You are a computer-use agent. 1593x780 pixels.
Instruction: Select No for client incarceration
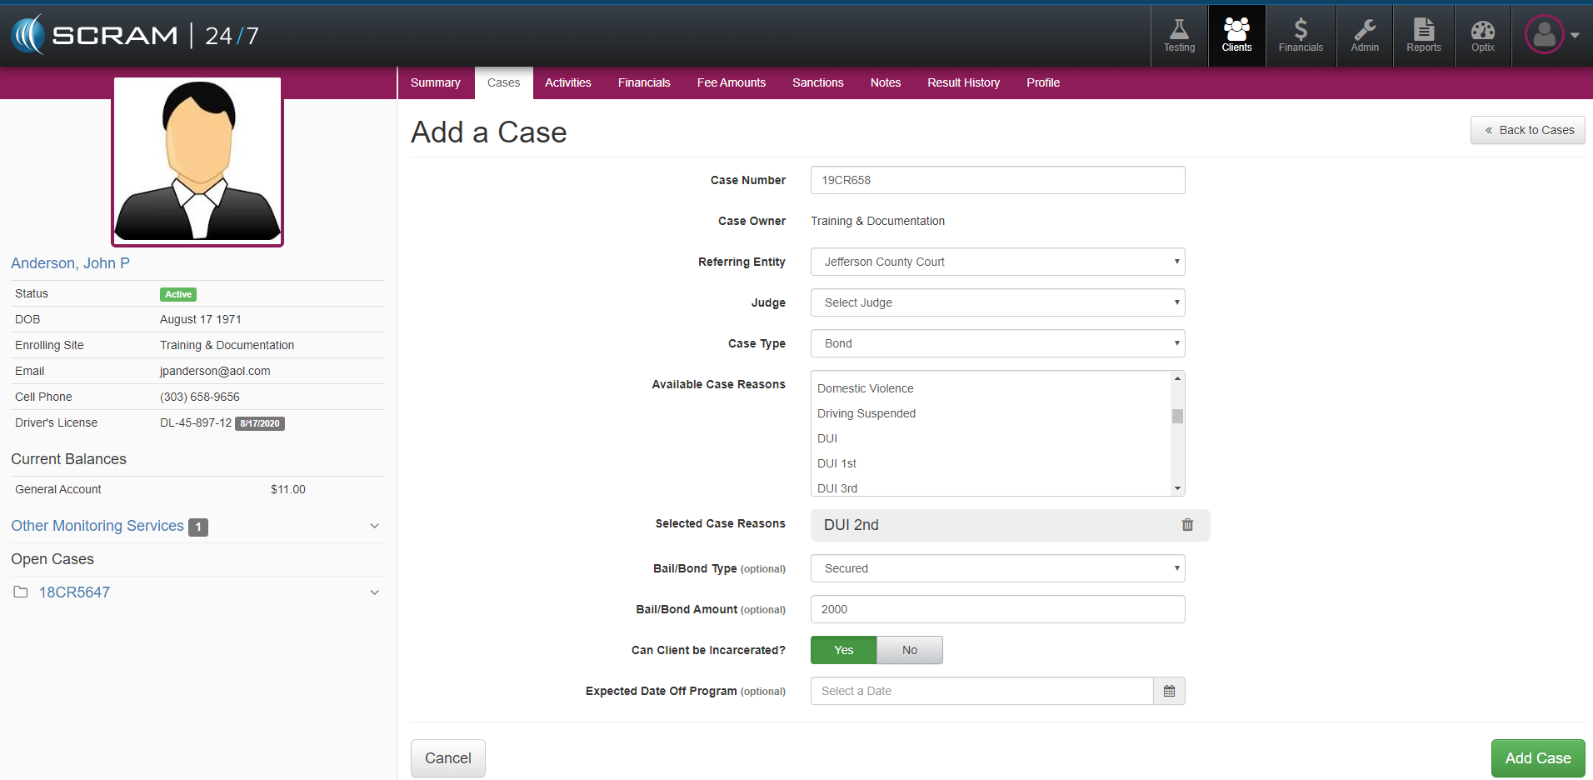[909, 650]
